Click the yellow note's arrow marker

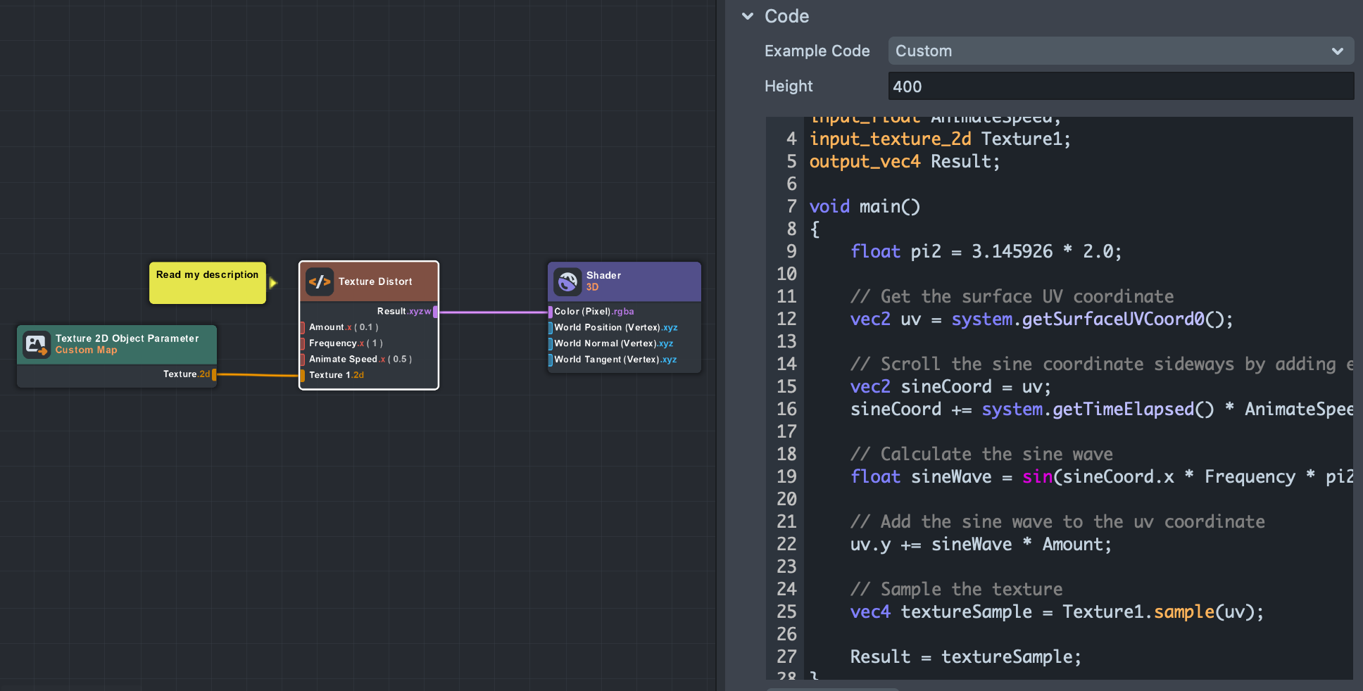(x=273, y=283)
